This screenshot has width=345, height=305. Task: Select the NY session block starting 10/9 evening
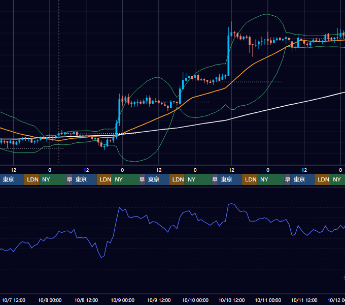point(198,179)
